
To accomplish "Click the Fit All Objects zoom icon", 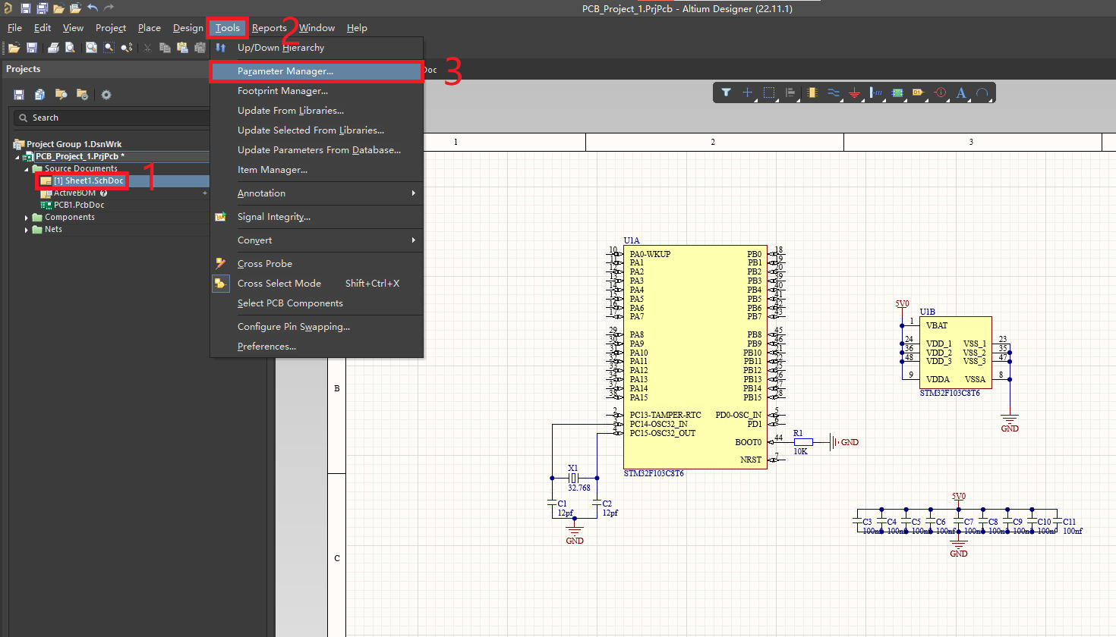I will 91,48.
